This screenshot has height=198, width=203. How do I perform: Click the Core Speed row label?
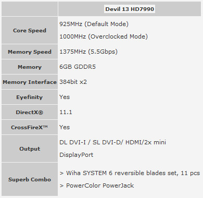[x=30, y=30]
